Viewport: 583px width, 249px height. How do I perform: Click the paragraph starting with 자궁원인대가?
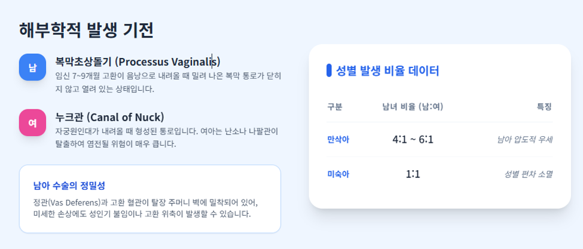(x=167, y=138)
